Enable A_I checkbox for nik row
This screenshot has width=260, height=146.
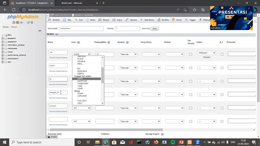click(x=222, y=54)
